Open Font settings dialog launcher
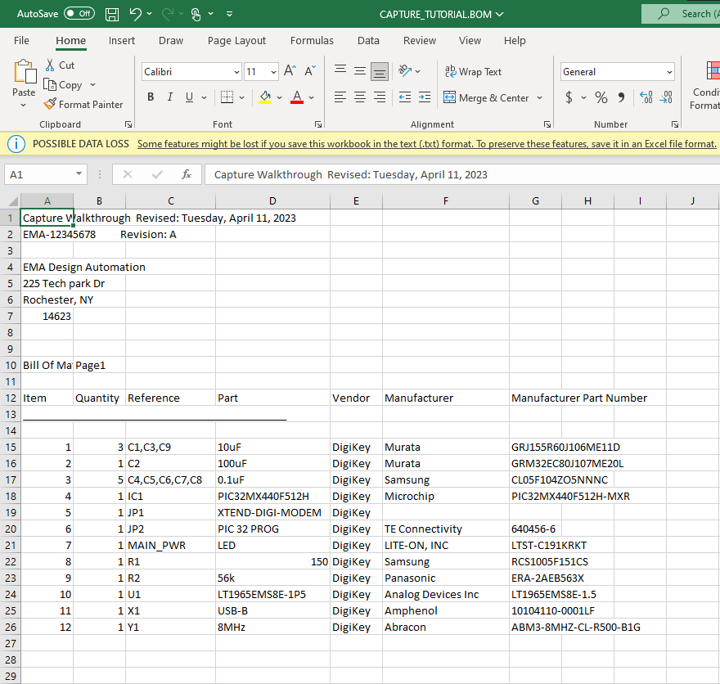Screen dimensions: 720x684 click(317, 124)
